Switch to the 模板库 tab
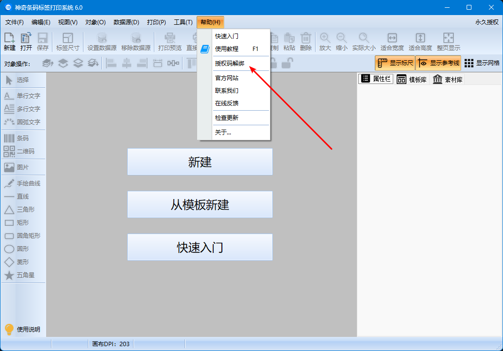This screenshot has width=503, height=351. point(412,79)
